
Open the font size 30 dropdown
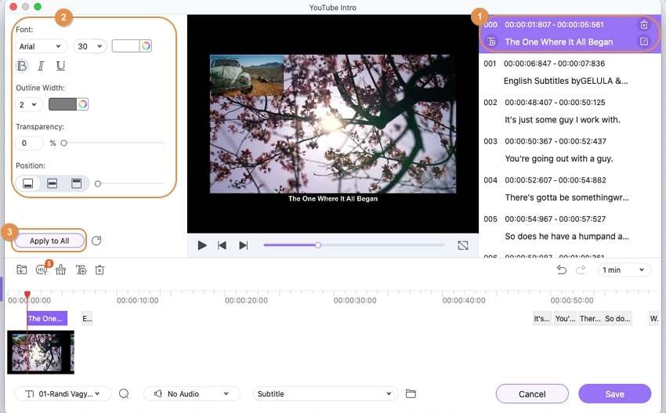pyautogui.click(x=89, y=46)
